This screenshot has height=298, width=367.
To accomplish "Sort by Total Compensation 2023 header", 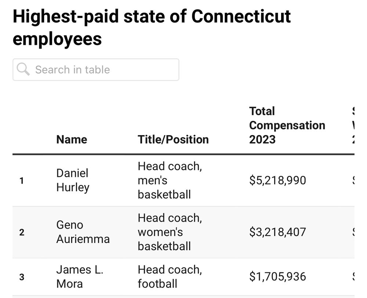I will pyautogui.click(x=287, y=125).
